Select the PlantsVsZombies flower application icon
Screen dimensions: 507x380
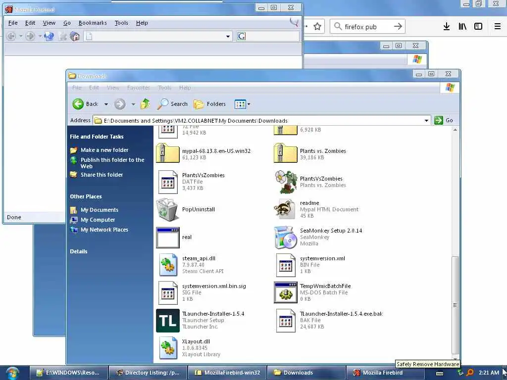tap(286, 182)
